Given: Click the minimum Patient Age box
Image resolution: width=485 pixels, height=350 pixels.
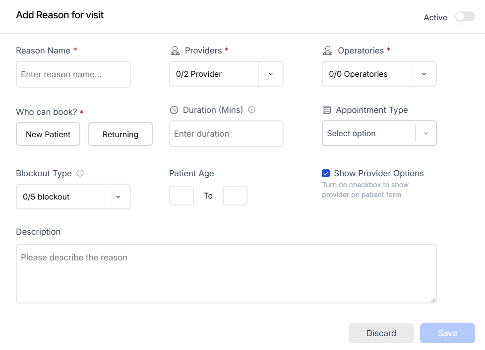Looking at the screenshot, I should [182, 196].
